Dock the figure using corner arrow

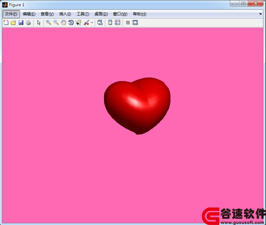[x=260, y=14]
